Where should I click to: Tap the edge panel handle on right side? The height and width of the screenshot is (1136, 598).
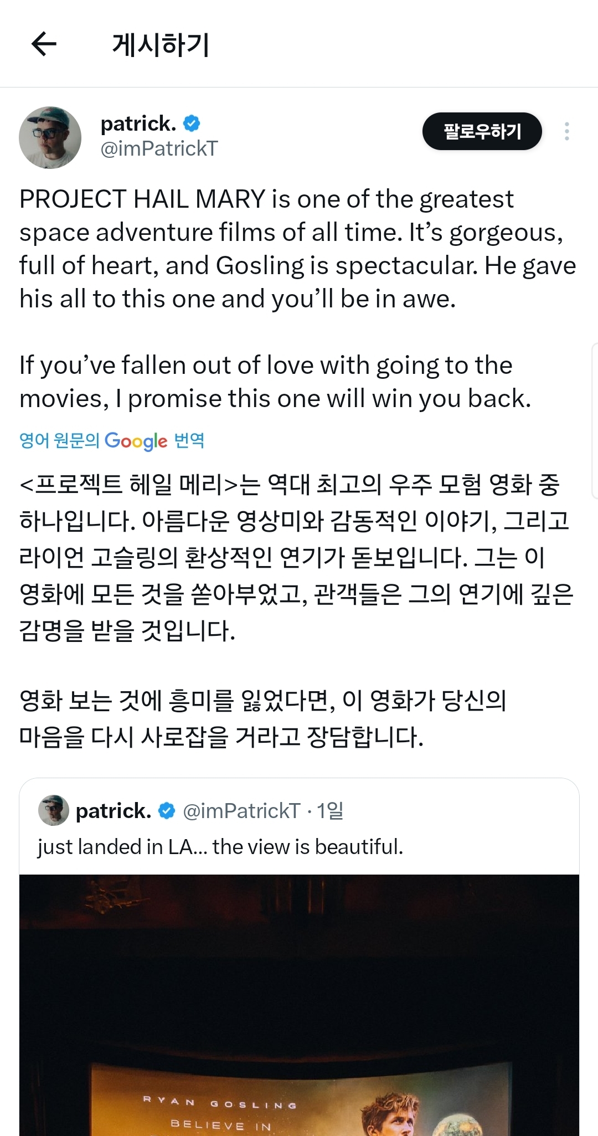point(595,421)
